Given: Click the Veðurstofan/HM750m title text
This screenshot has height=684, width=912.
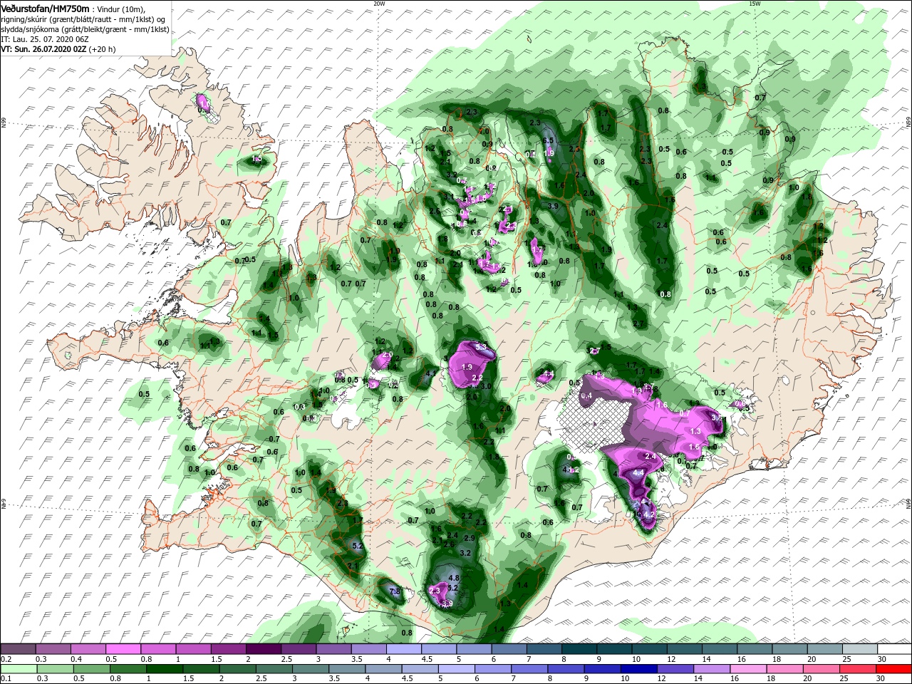Looking at the screenshot, I should (46, 8).
